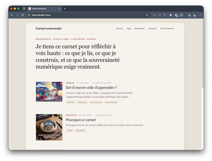Click the #éducation tag

(82, 102)
